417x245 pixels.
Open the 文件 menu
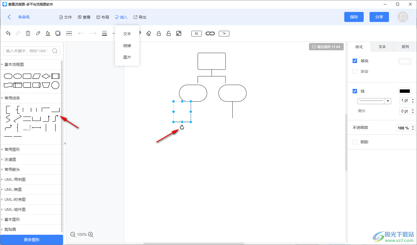pyautogui.click(x=66, y=17)
